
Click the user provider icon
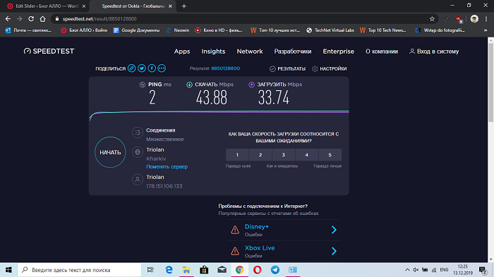click(138, 180)
